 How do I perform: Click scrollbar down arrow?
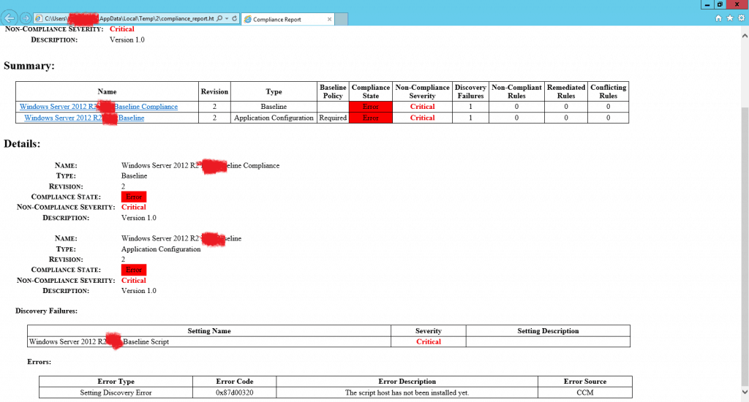744,392
